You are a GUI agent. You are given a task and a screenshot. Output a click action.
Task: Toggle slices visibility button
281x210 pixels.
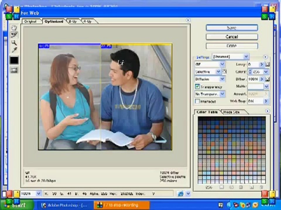point(14,70)
